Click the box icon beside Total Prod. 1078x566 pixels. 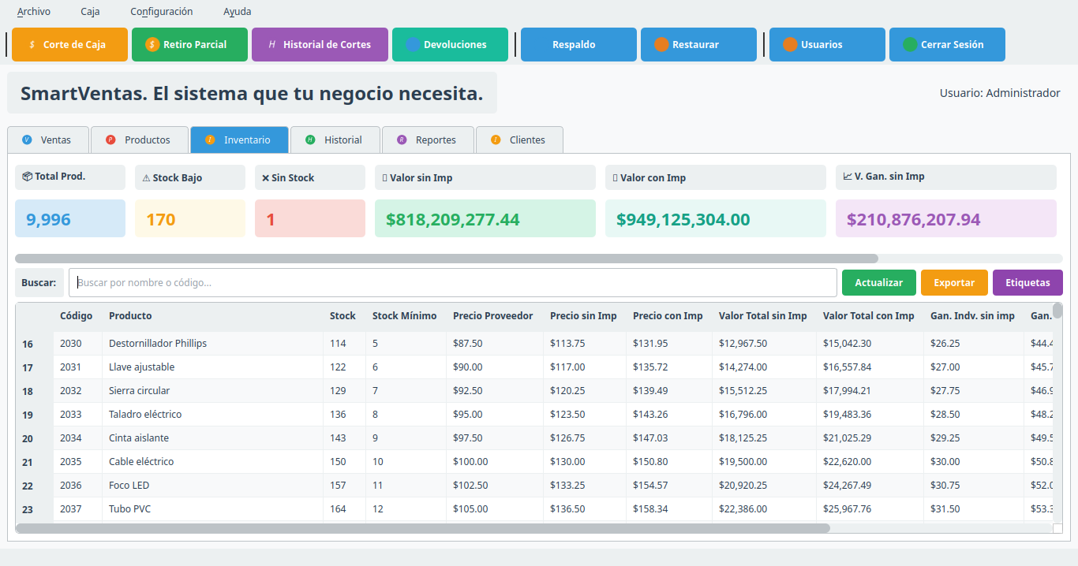(28, 177)
